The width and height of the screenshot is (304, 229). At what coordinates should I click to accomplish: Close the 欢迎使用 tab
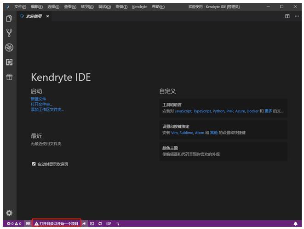47,16
